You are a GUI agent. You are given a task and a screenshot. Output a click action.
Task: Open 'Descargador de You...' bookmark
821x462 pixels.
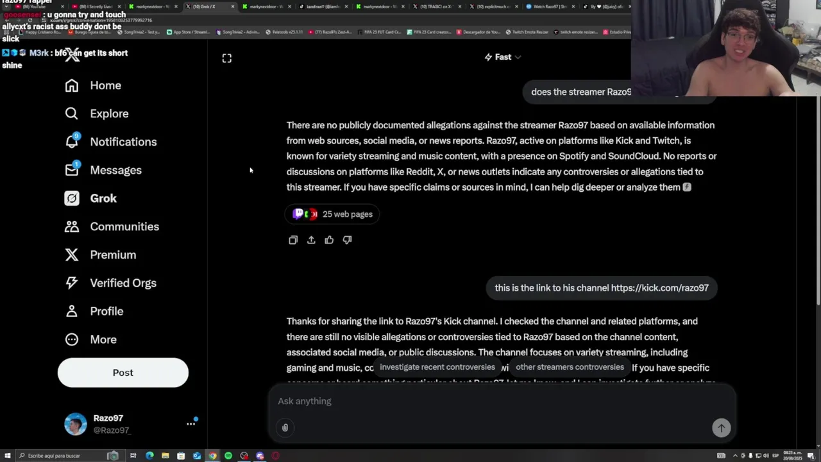point(480,32)
